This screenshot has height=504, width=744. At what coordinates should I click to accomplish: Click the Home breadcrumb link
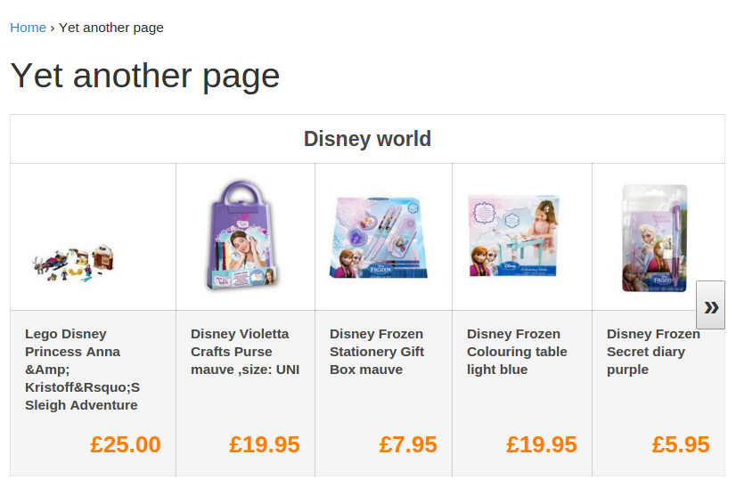coord(28,28)
